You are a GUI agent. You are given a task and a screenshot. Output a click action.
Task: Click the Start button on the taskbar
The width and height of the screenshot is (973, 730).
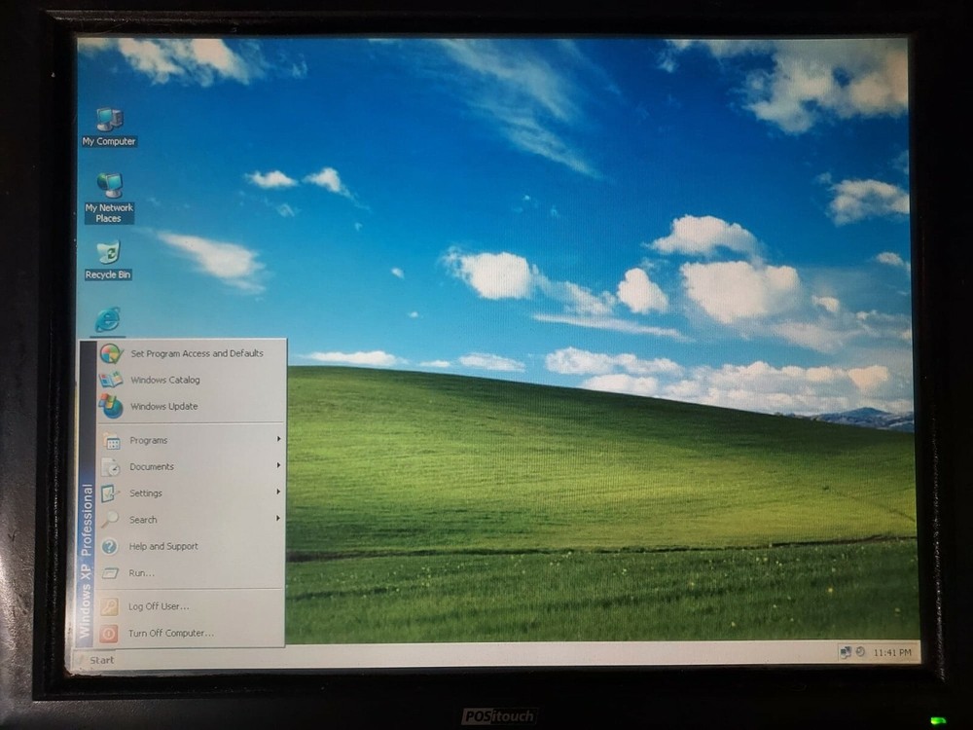tap(95, 661)
